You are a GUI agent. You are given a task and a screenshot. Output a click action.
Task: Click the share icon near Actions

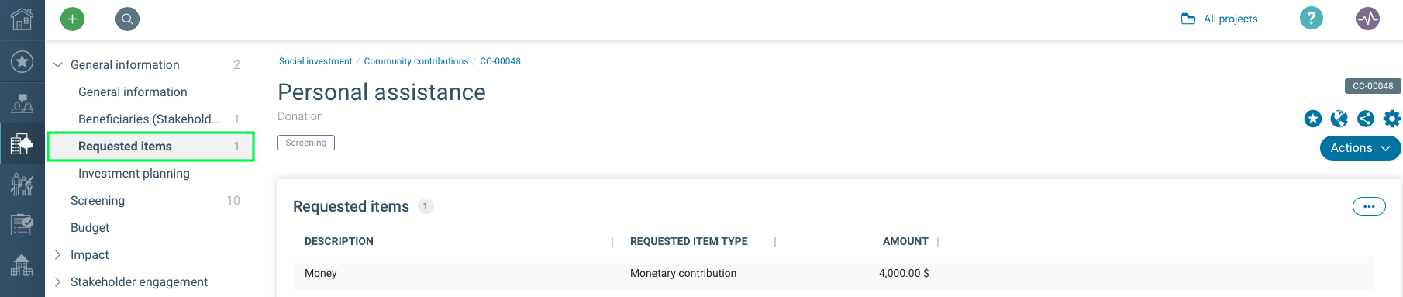click(x=1366, y=119)
